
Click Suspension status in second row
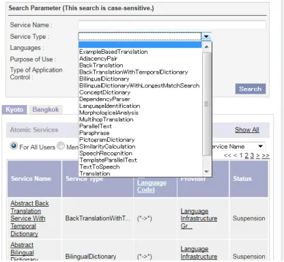click(x=248, y=257)
